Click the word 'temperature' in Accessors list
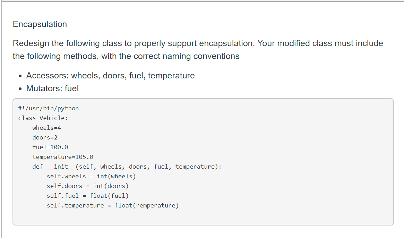Screen dimensions: 404x238 [171, 76]
